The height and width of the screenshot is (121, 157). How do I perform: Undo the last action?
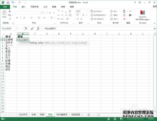point(13,3)
